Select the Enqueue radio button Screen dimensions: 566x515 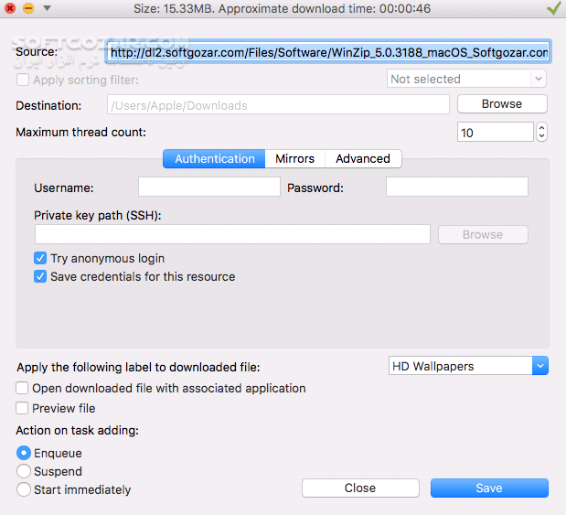tap(24, 453)
